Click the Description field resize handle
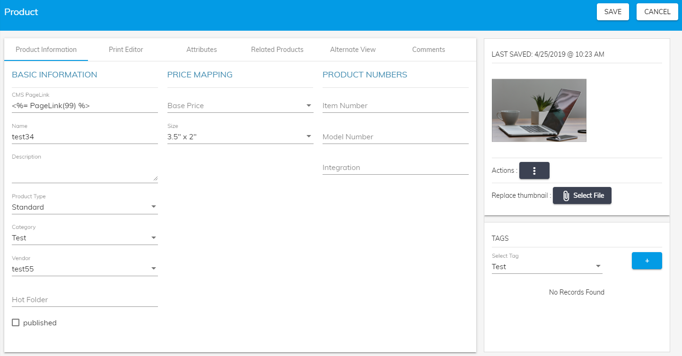 (156, 178)
